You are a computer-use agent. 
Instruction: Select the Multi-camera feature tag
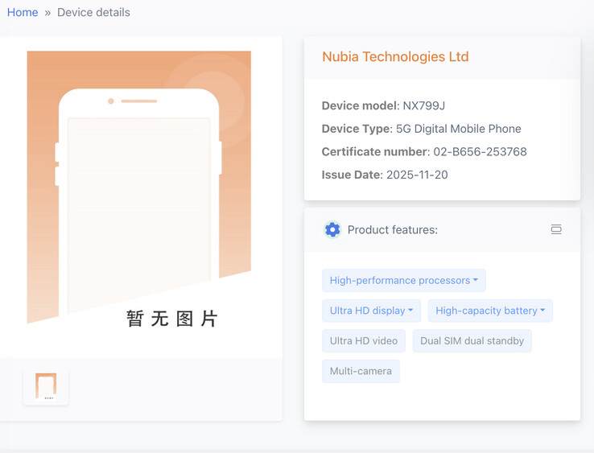coord(361,371)
